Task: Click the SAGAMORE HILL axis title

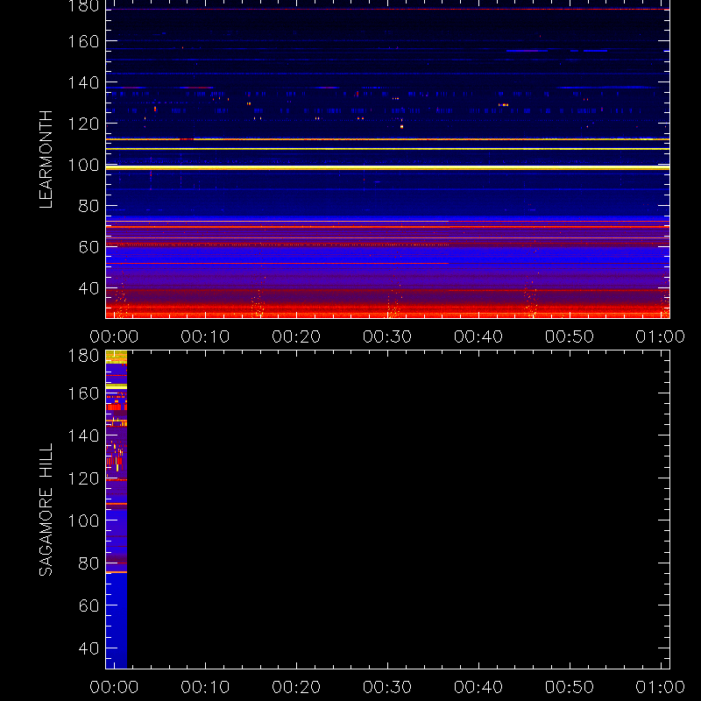Action: coord(46,510)
